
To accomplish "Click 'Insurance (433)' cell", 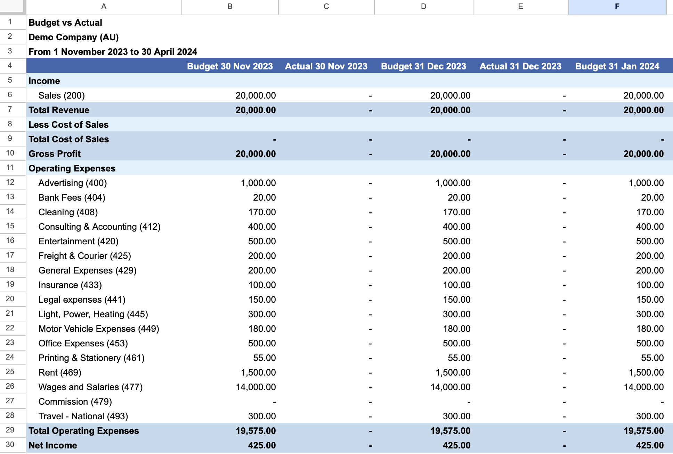I will (104, 285).
